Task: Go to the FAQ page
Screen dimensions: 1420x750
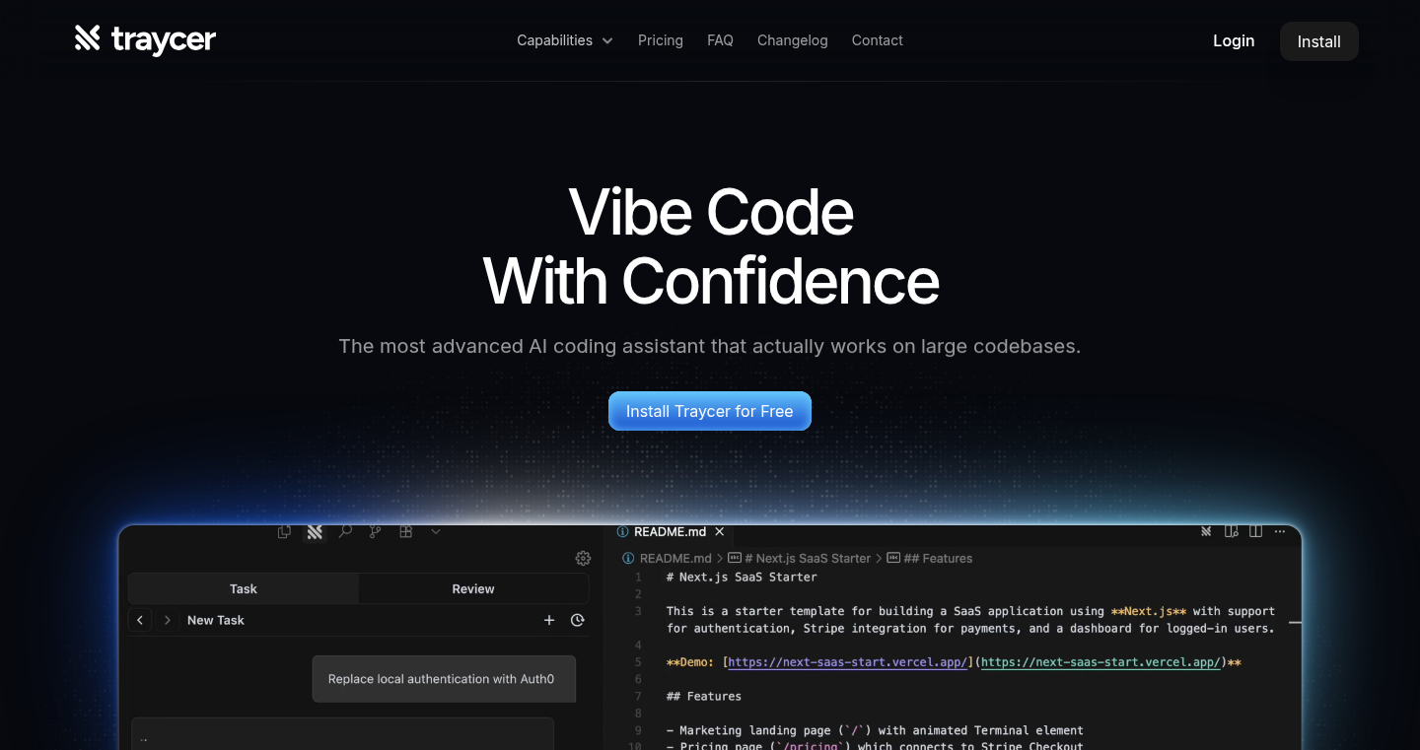Action: [720, 40]
